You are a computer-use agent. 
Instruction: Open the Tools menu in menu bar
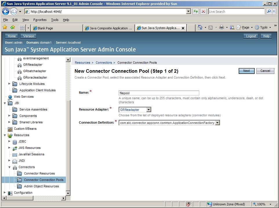click(x=55, y=20)
